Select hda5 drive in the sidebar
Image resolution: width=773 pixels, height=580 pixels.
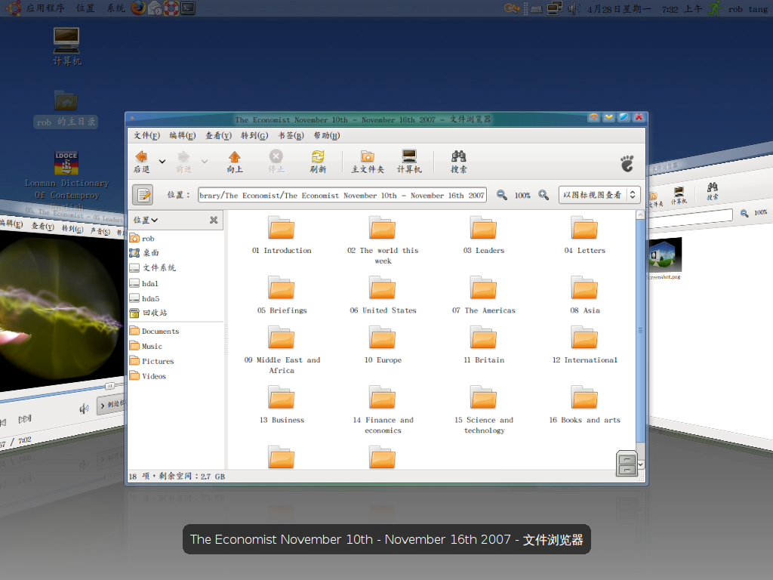144,298
